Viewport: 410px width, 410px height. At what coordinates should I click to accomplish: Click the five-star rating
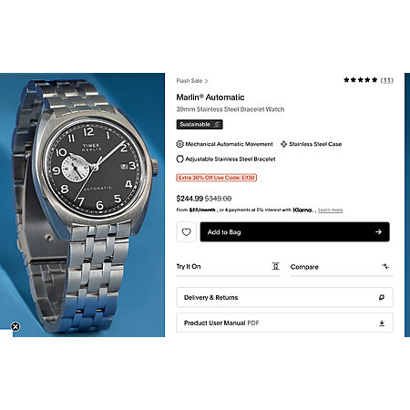click(361, 80)
